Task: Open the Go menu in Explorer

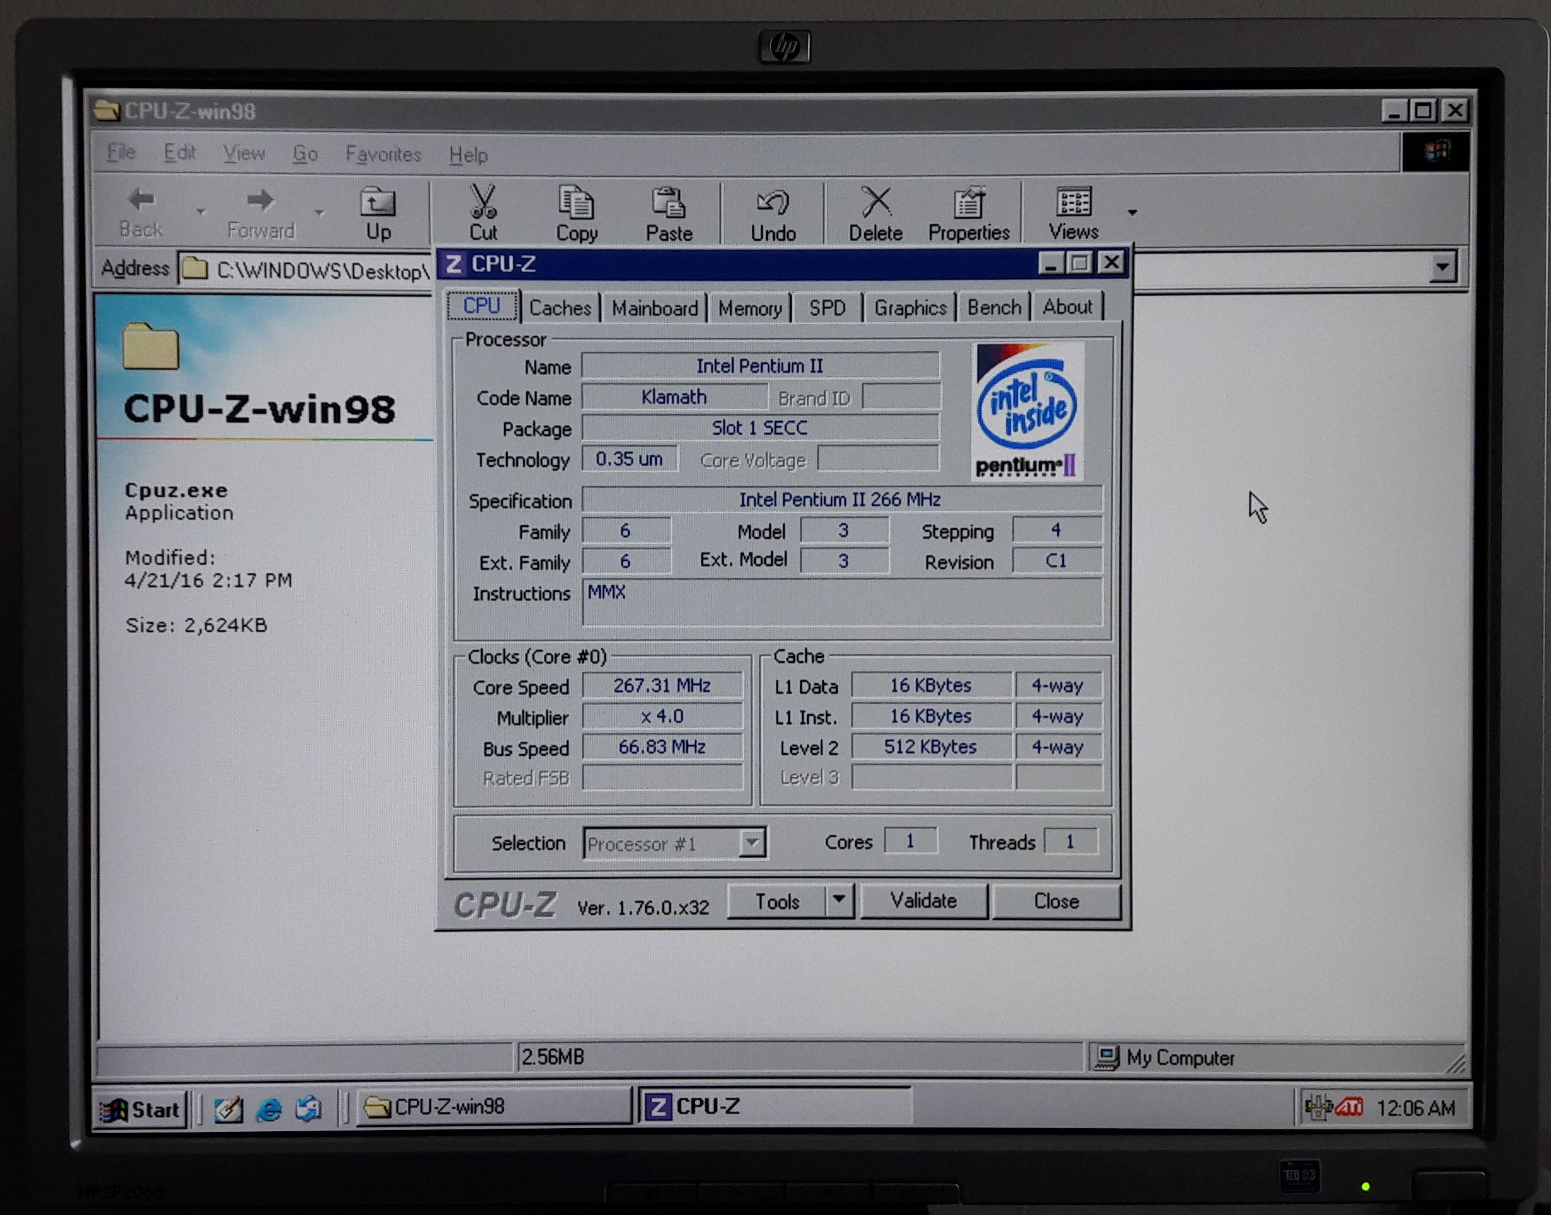Action: [305, 154]
